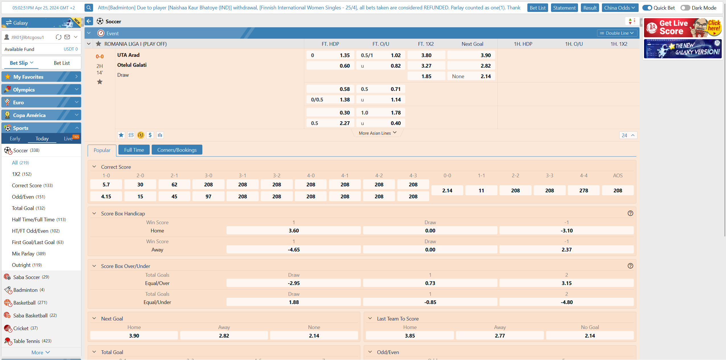This screenshot has width=726, height=360.
Task: Expand the account options chevron
Action: click(76, 37)
